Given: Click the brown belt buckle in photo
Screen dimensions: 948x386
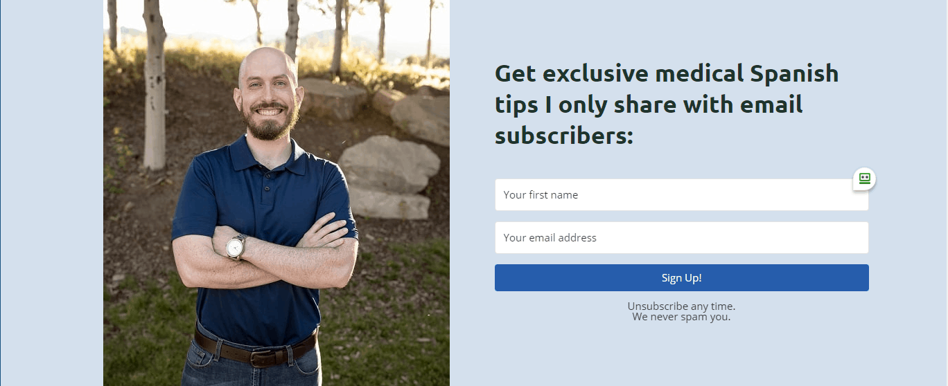Looking at the screenshot, I should point(263,356).
